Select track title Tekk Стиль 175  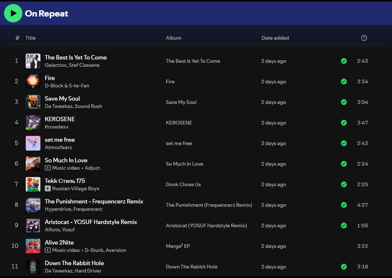[x=65, y=181]
